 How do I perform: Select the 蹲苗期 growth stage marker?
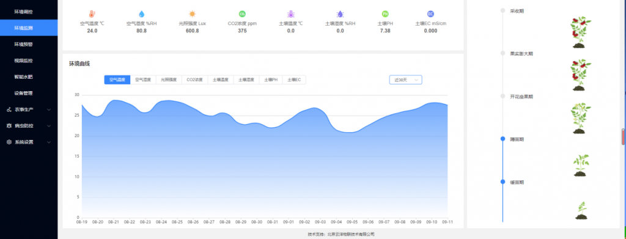(503, 139)
